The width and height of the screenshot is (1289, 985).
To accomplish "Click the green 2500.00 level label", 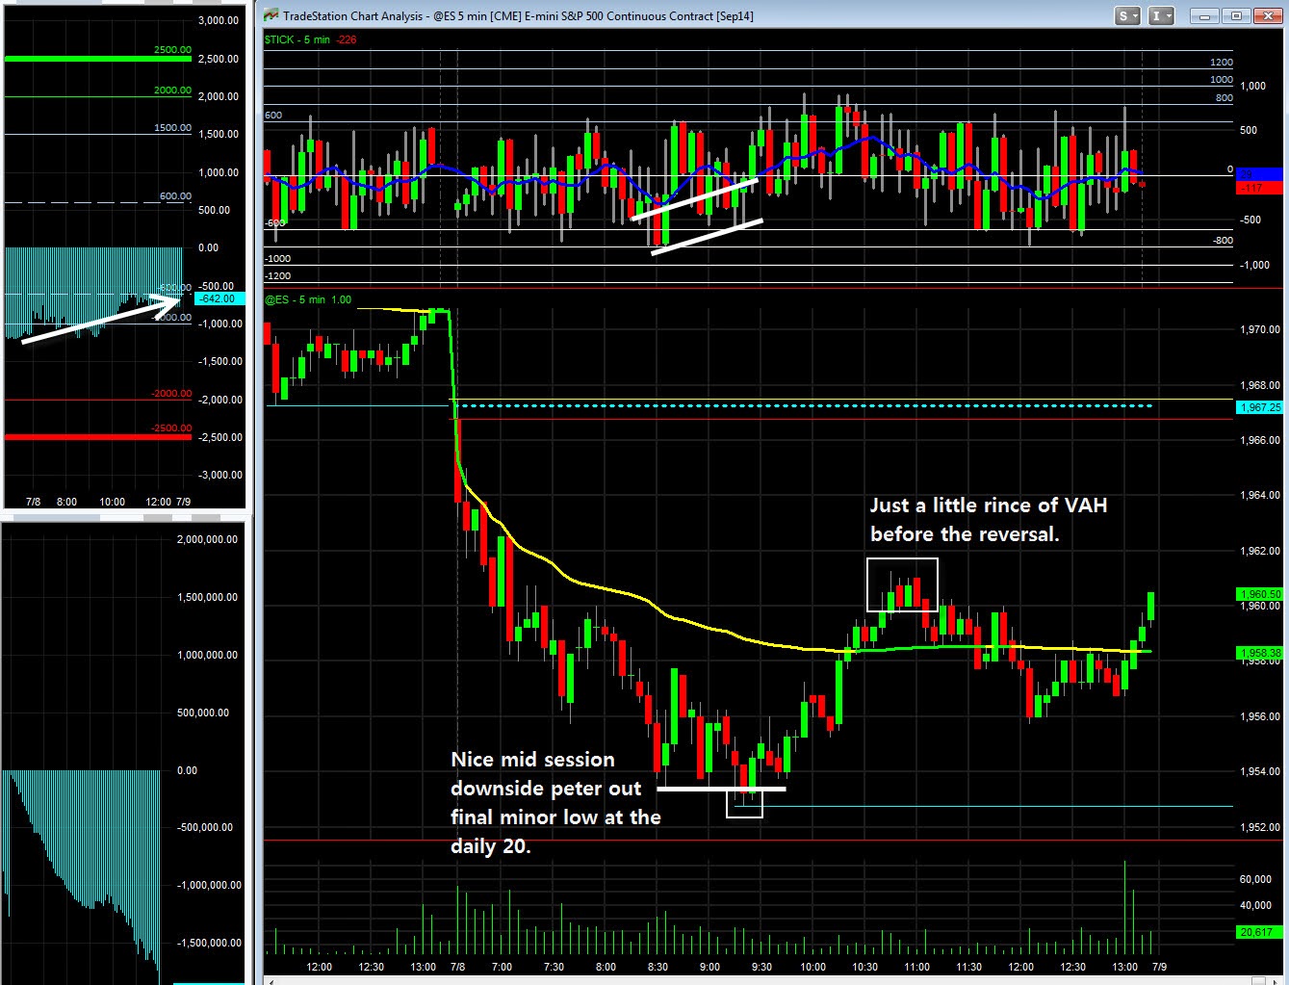I will (x=172, y=49).
